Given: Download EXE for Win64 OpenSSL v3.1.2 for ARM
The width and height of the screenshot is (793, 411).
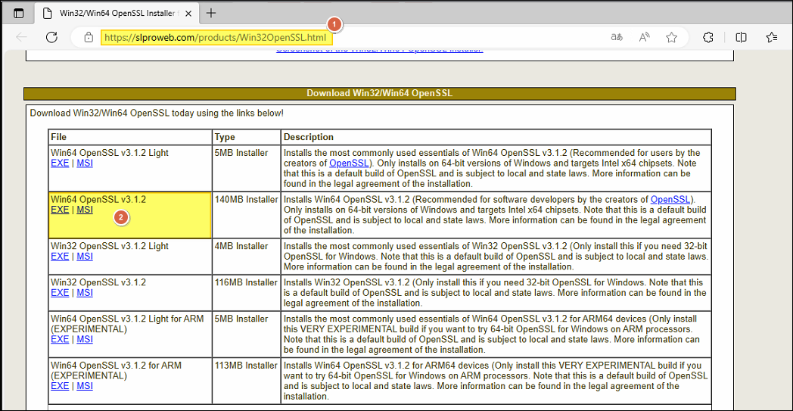Looking at the screenshot, I should pyautogui.click(x=60, y=386).
